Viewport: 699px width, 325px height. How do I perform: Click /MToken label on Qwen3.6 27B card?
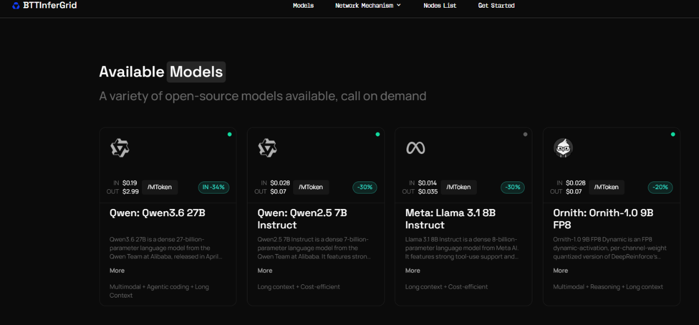(159, 187)
